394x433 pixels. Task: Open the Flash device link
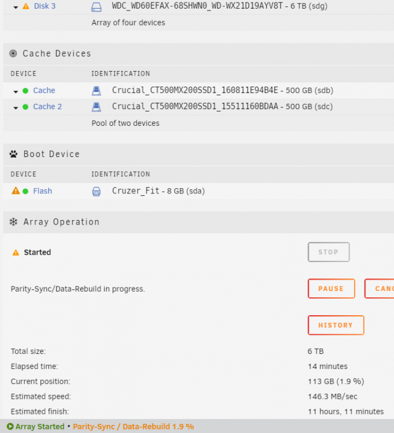pyautogui.click(x=43, y=191)
